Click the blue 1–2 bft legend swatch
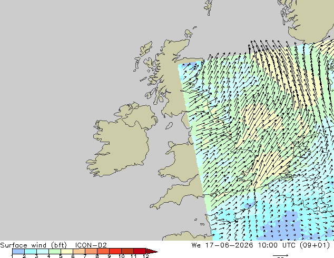The width and height of the screenshot is (334, 258). pos(18,251)
